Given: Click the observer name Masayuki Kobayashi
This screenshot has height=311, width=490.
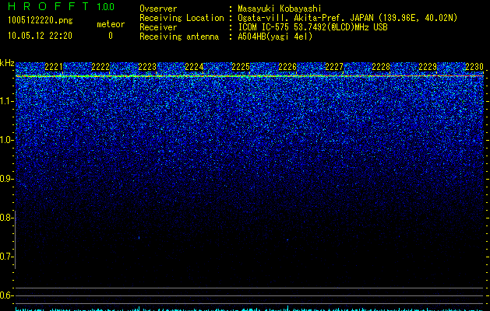Looking at the screenshot, I should click(x=280, y=9).
